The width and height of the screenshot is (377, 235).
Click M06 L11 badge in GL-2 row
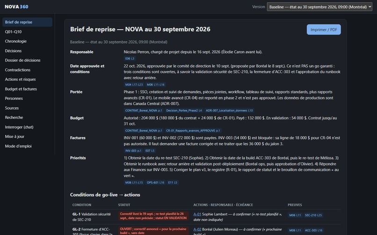pos(295,230)
